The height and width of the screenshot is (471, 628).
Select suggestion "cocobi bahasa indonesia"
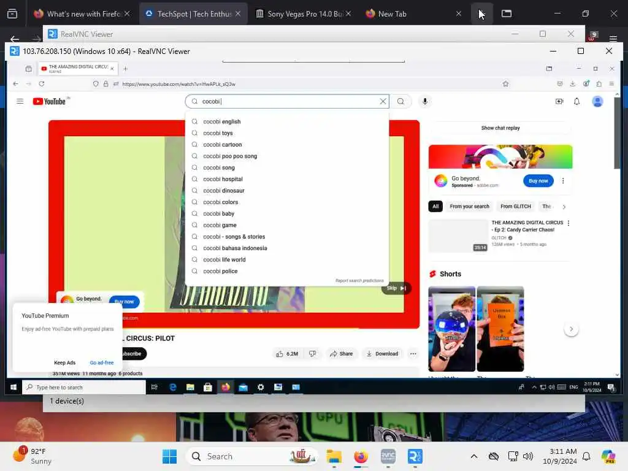pyautogui.click(x=287, y=248)
